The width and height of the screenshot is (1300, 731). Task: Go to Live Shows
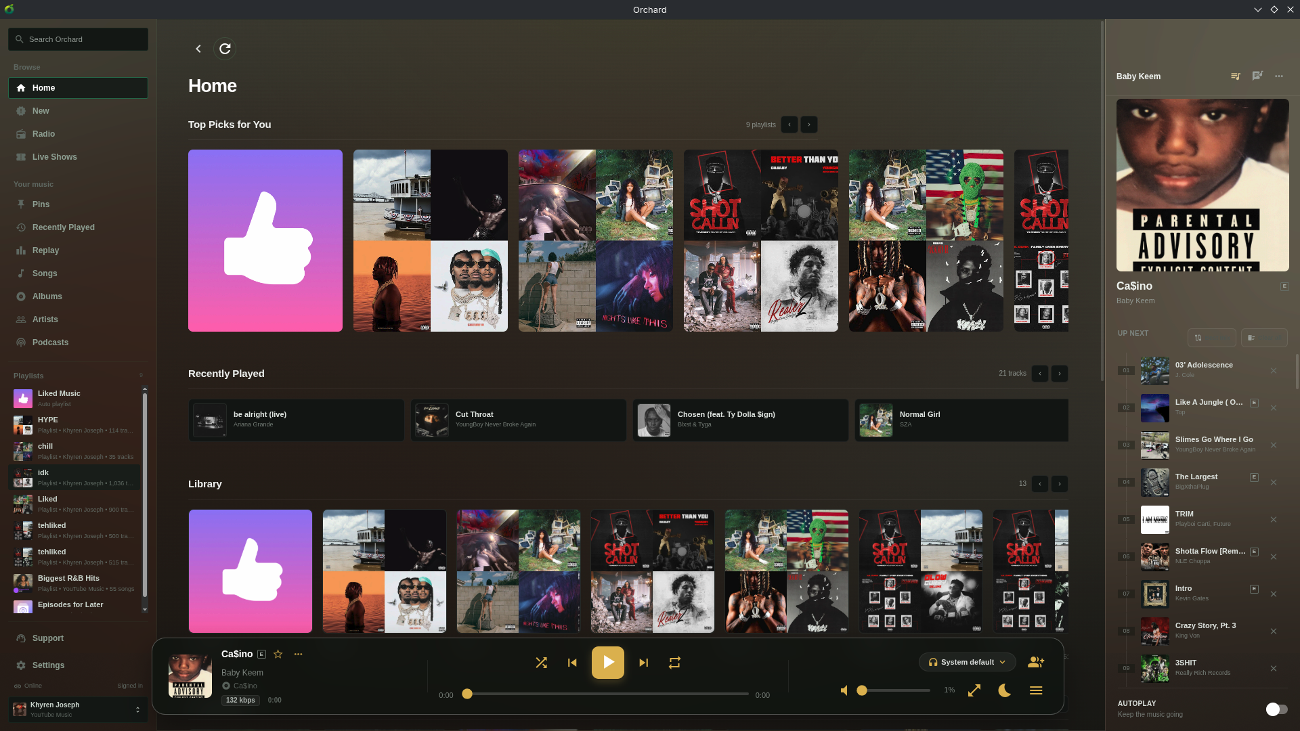pyautogui.click(x=78, y=157)
